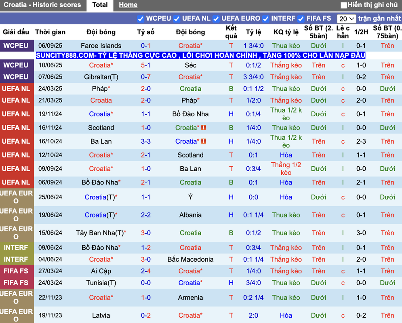Click the 2-3 half-time score on 16/10/24
The image size is (402, 323).
click(x=361, y=141)
